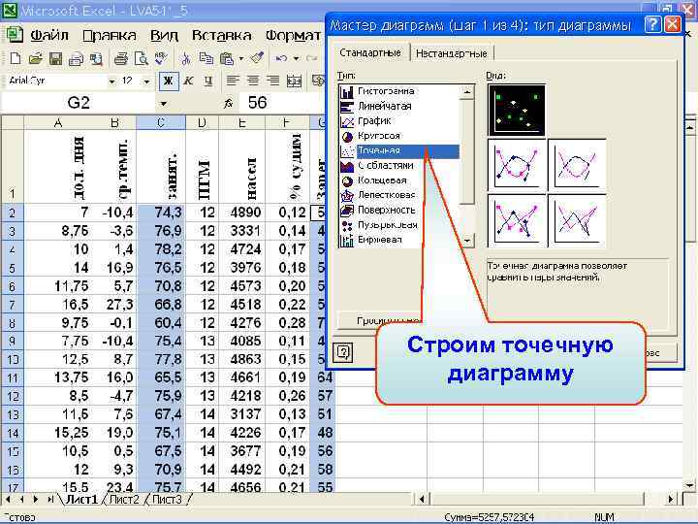698x524 pixels.
Task: Open the Файл menu
Action: coord(49,35)
